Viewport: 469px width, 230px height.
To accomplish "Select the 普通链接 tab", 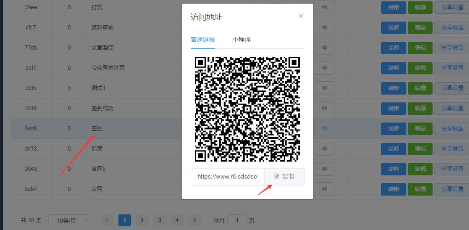I will coord(203,39).
